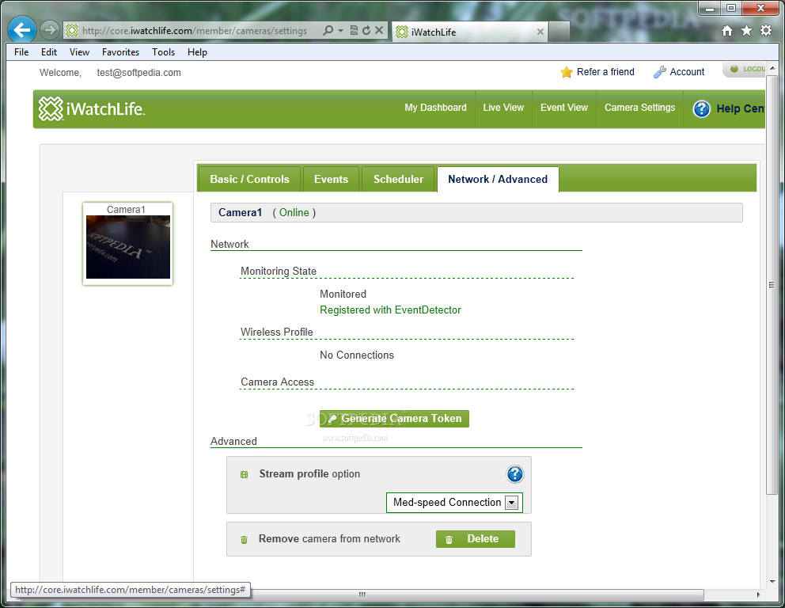Open the Favorites star icon
Viewport: 785px width, 608px height.
pyautogui.click(x=746, y=31)
